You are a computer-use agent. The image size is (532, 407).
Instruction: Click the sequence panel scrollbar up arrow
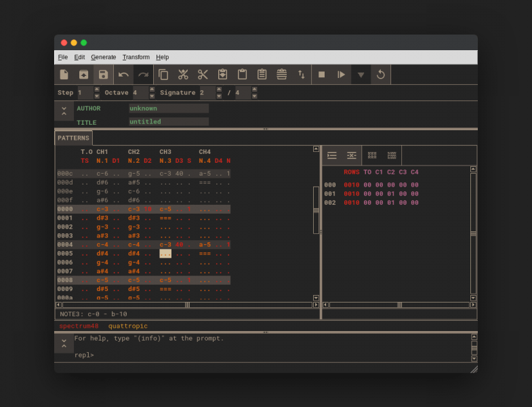pyautogui.click(x=473, y=169)
